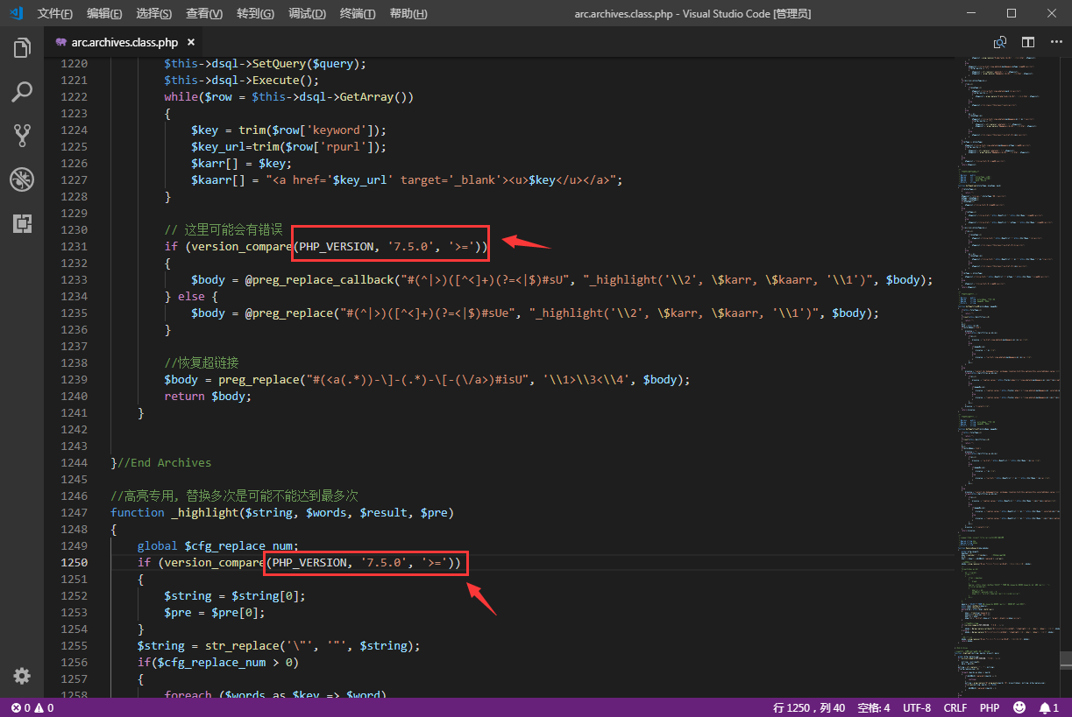Open the 调试(D) menu

pos(307,13)
